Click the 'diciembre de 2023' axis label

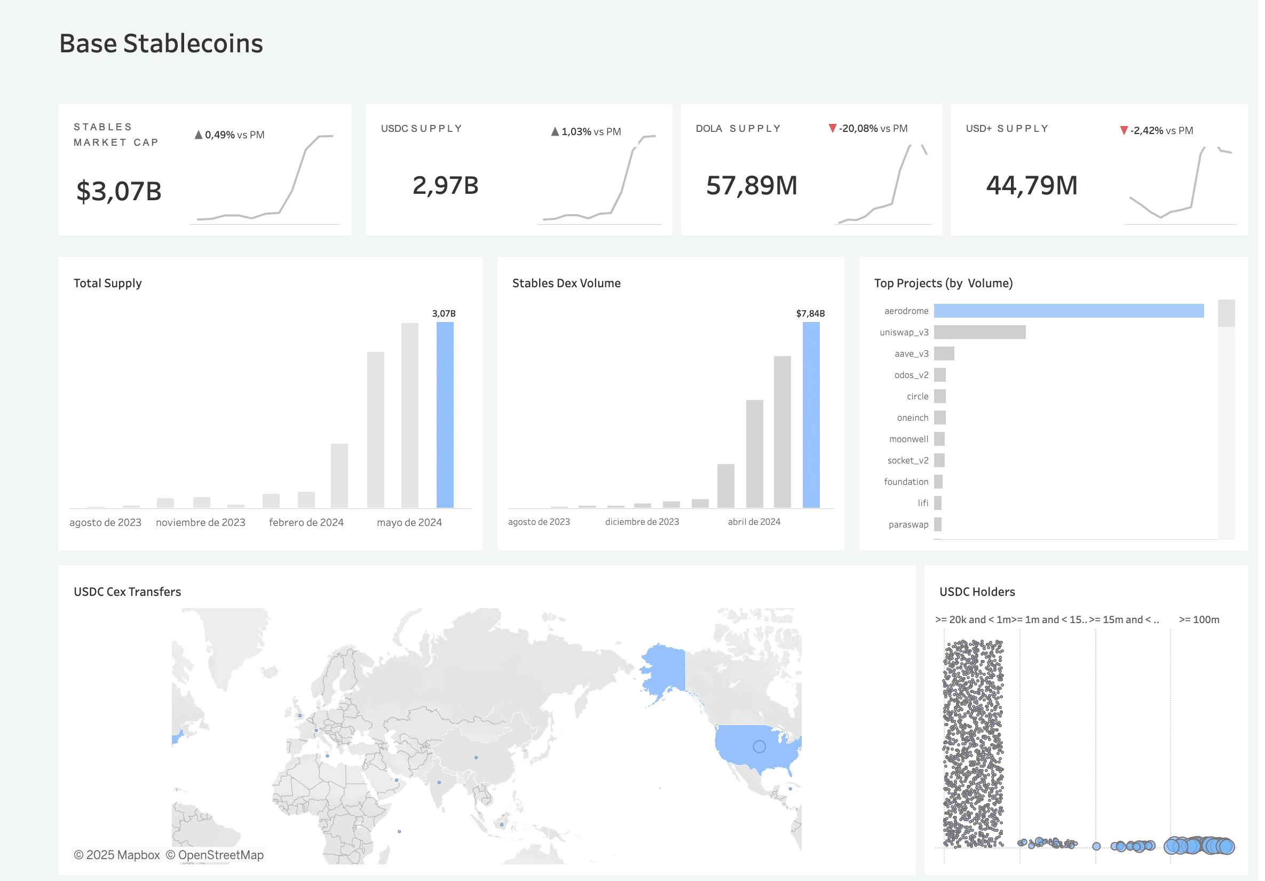click(642, 522)
